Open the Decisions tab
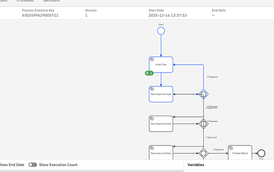This screenshot has width=274, height=172. (52, 1)
